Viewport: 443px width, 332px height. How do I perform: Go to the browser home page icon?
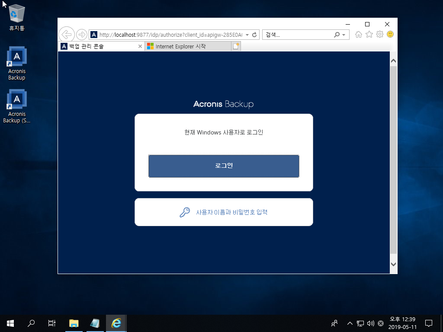coord(359,35)
